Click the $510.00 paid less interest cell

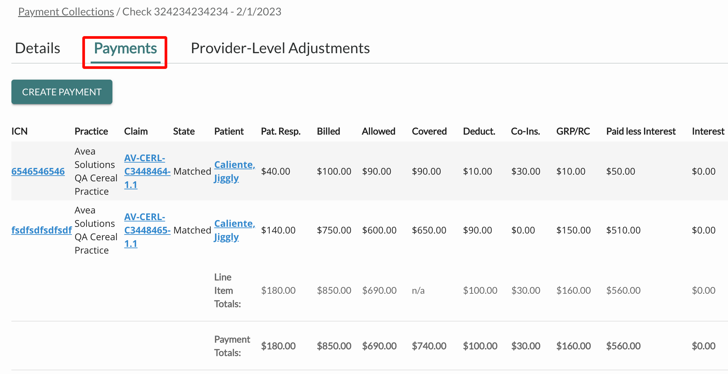click(623, 230)
